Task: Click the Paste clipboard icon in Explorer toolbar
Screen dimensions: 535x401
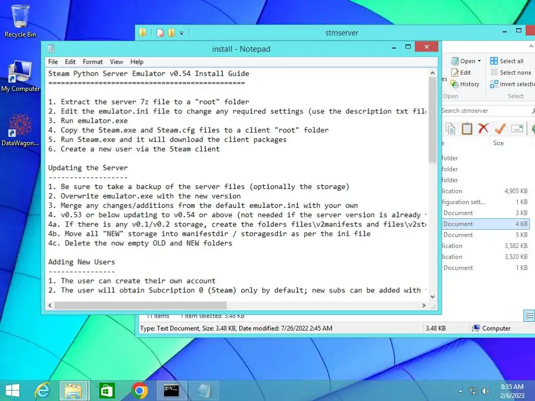Action: [467, 128]
